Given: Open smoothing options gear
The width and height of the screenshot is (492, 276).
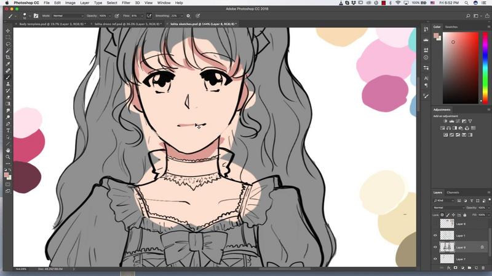Looking at the screenshot, I should tap(188, 16).
